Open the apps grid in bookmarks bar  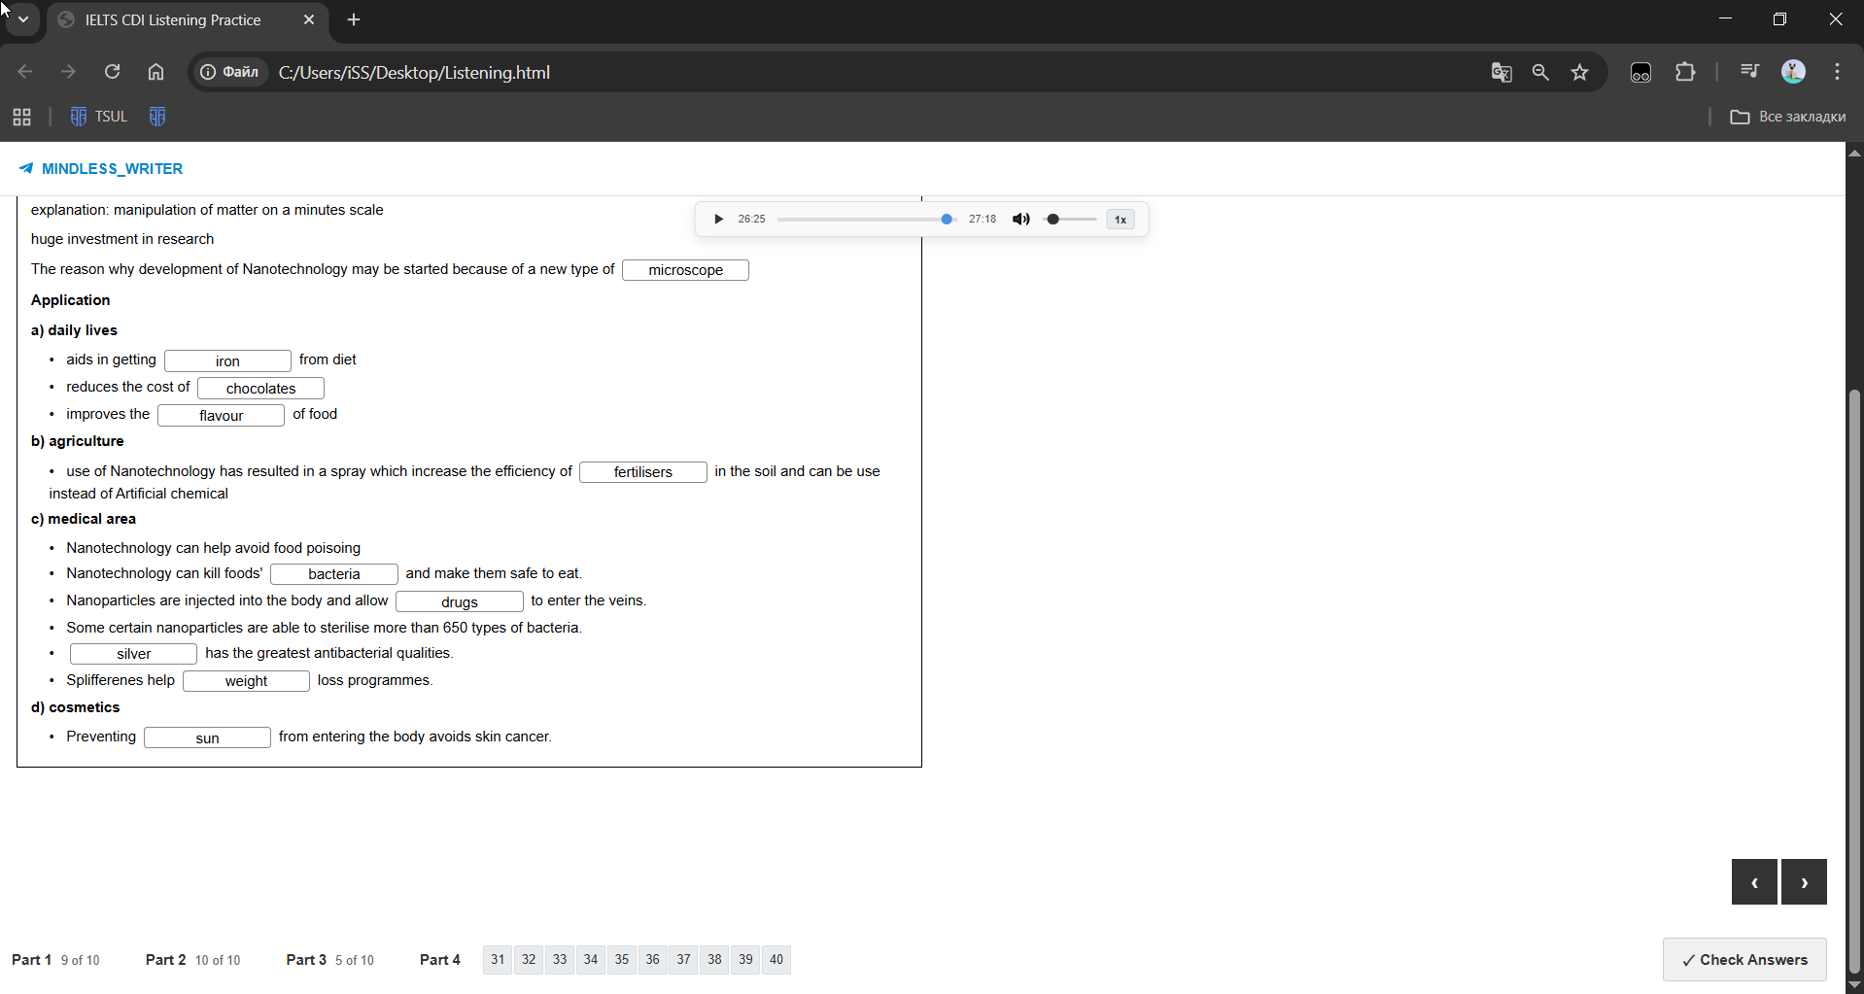(x=21, y=117)
